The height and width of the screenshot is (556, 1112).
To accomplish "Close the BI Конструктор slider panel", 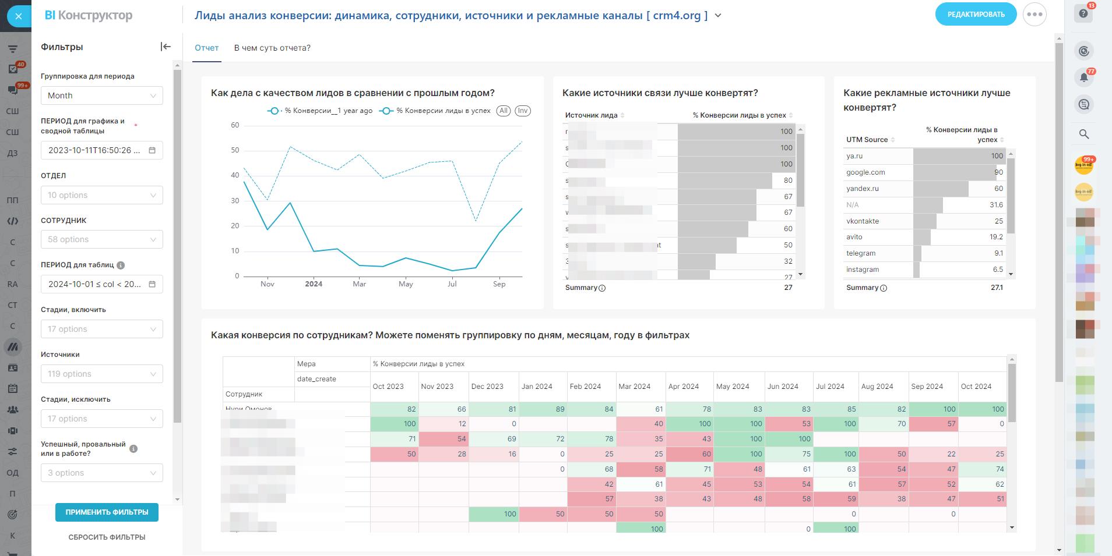I will click(x=19, y=16).
